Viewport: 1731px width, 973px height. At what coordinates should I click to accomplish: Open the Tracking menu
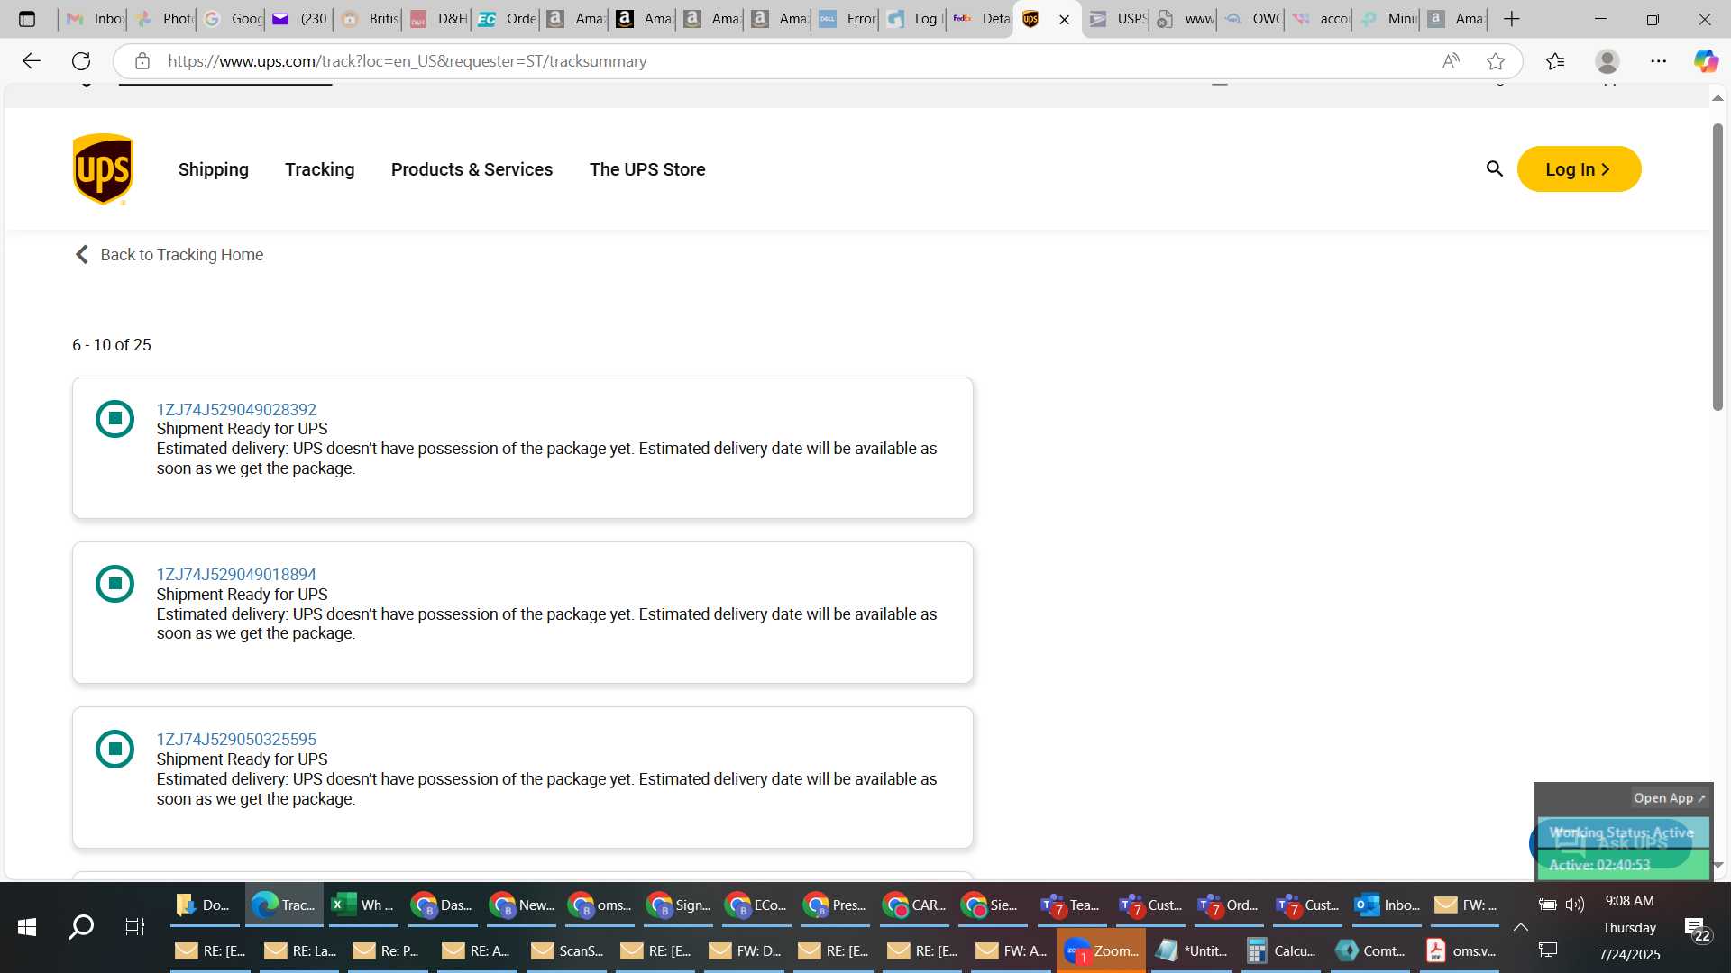(319, 169)
